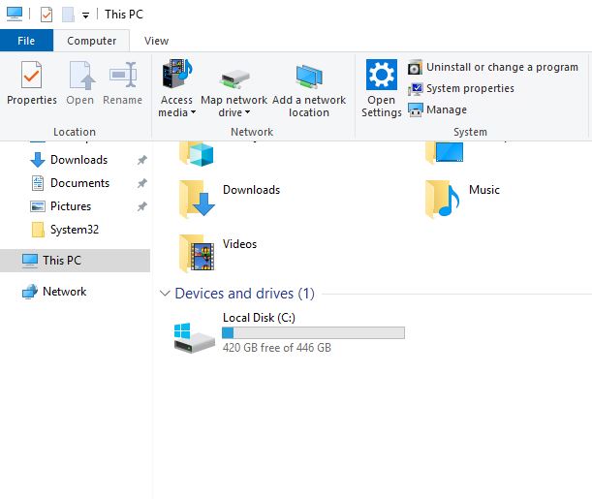
Task: Select the Desktop folder icon
Action: pyautogui.click(x=444, y=152)
